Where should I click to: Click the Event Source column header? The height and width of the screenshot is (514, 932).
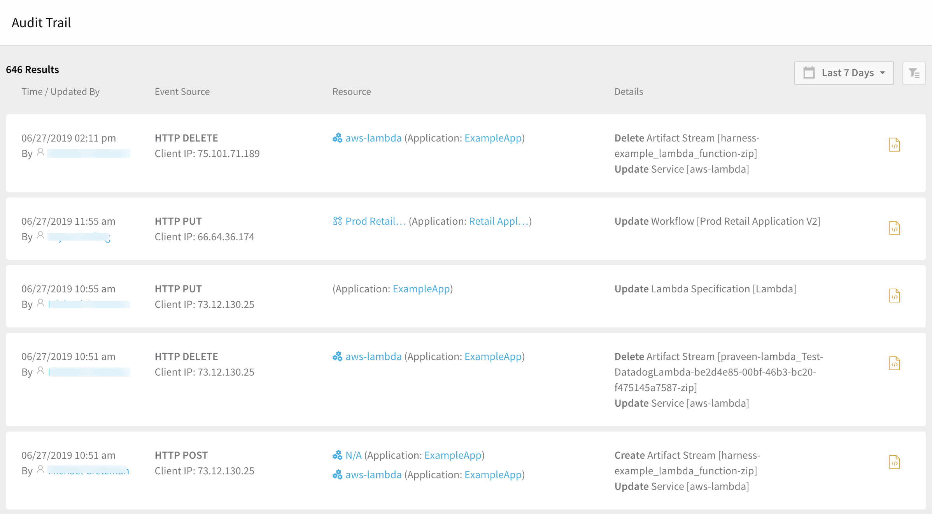coord(182,91)
